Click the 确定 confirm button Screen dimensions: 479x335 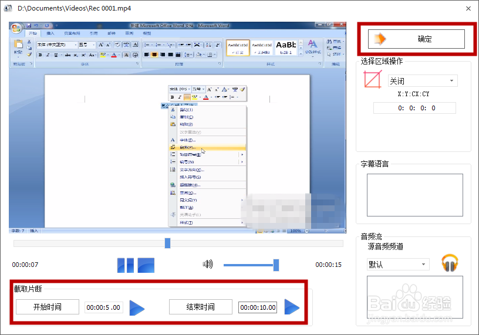click(416, 39)
